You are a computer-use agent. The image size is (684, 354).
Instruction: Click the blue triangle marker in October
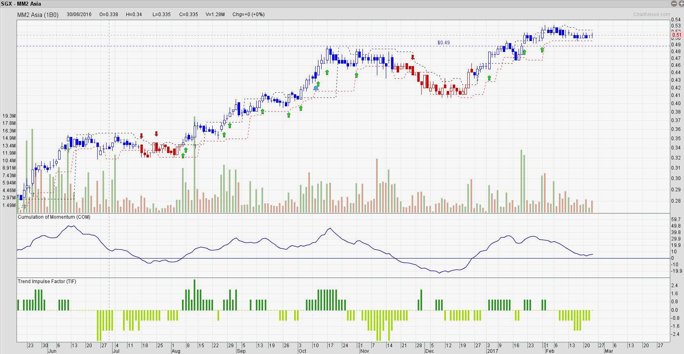[x=316, y=87]
